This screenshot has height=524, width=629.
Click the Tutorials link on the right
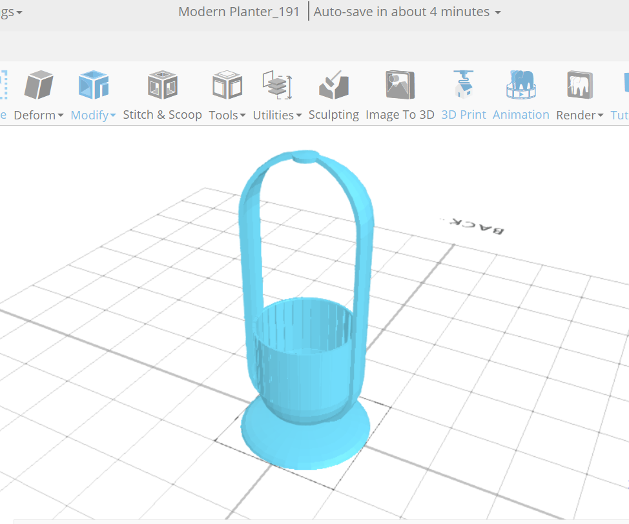pos(619,115)
